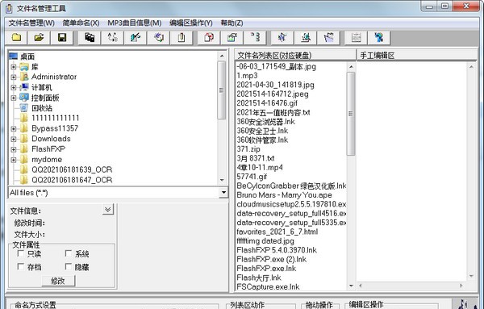Select file 57741.gif
484x309 pixels.
coord(252,177)
